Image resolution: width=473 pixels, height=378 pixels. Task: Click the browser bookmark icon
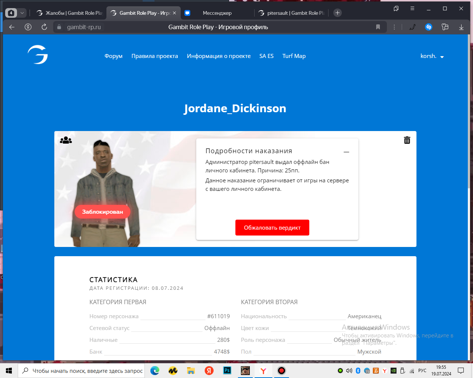(x=378, y=27)
